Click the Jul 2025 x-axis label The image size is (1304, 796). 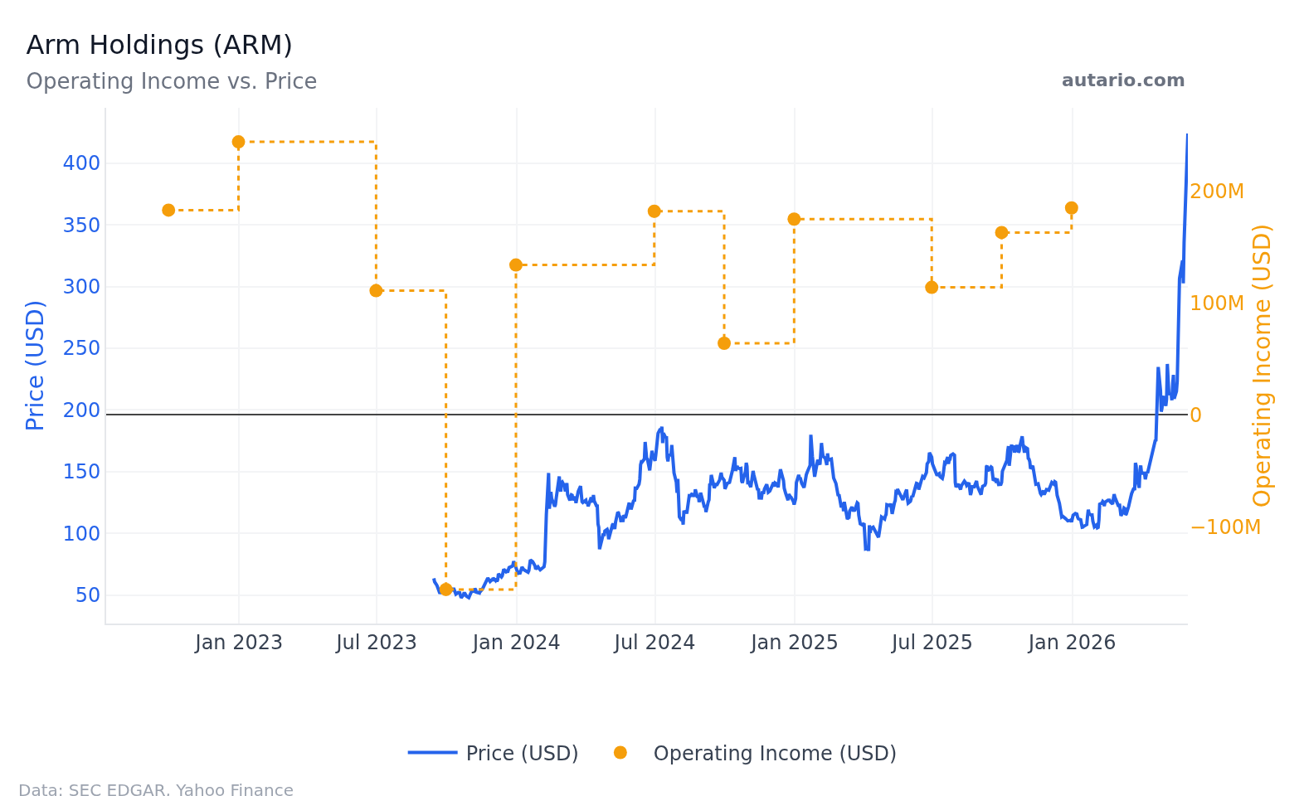[932, 643]
